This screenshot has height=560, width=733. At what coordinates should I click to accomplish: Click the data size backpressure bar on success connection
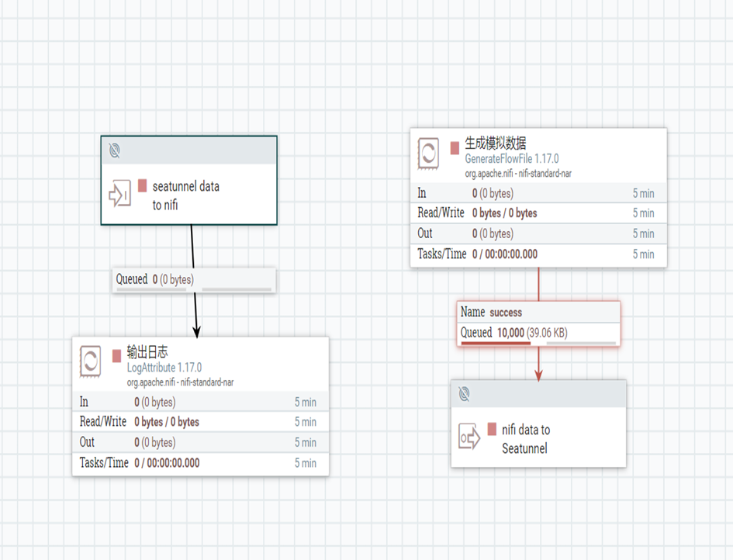coord(581,344)
